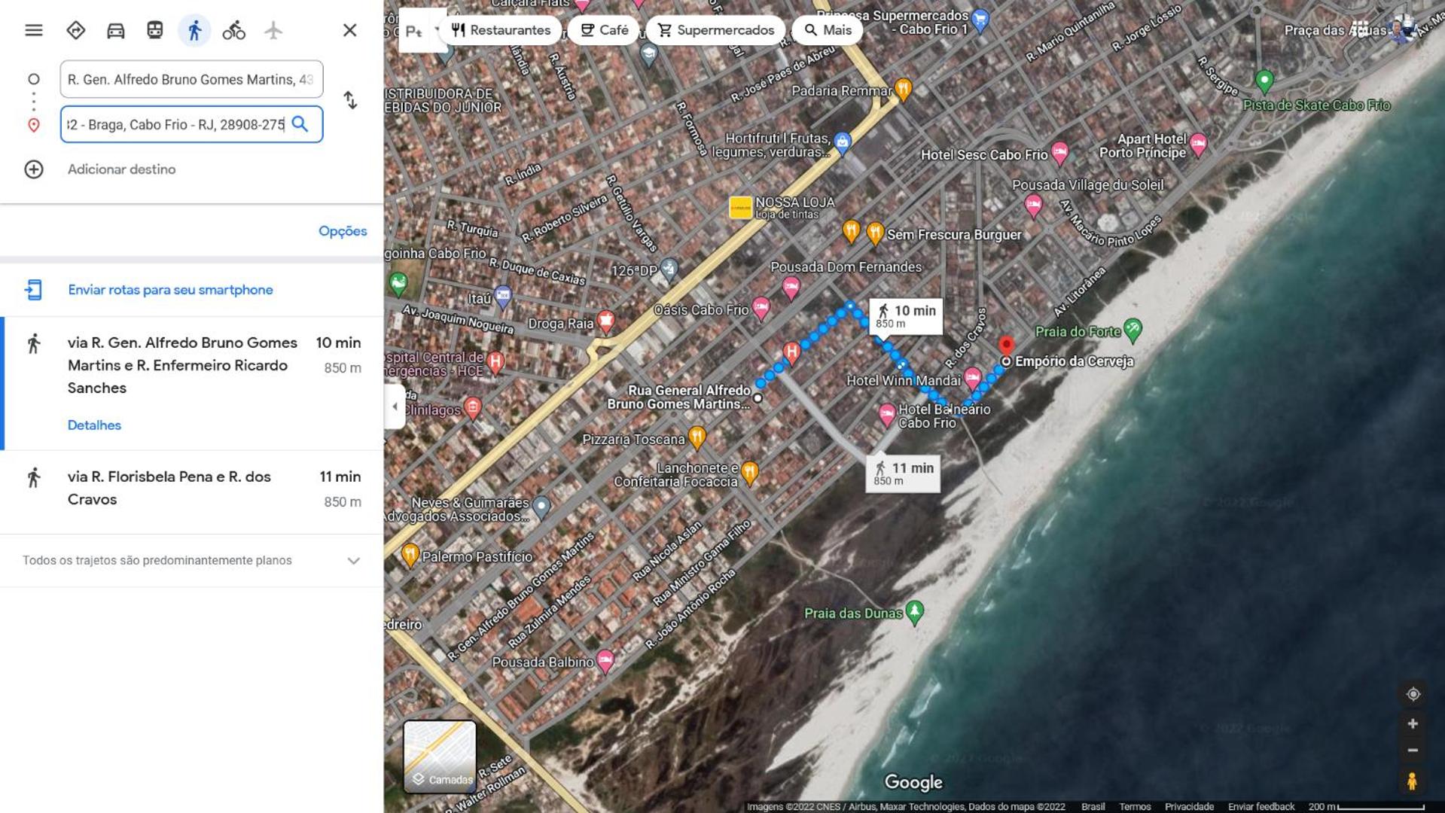Image resolution: width=1445 pixels, height=813 pixels.
Task: Click the send-to-phone icon
Action: pos(34,290)
